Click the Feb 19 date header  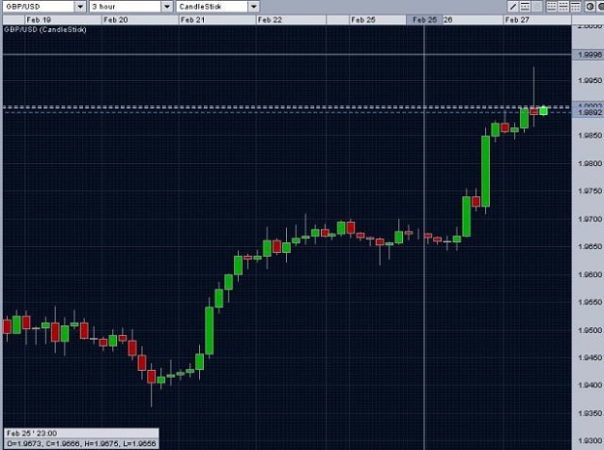(39, 19)
